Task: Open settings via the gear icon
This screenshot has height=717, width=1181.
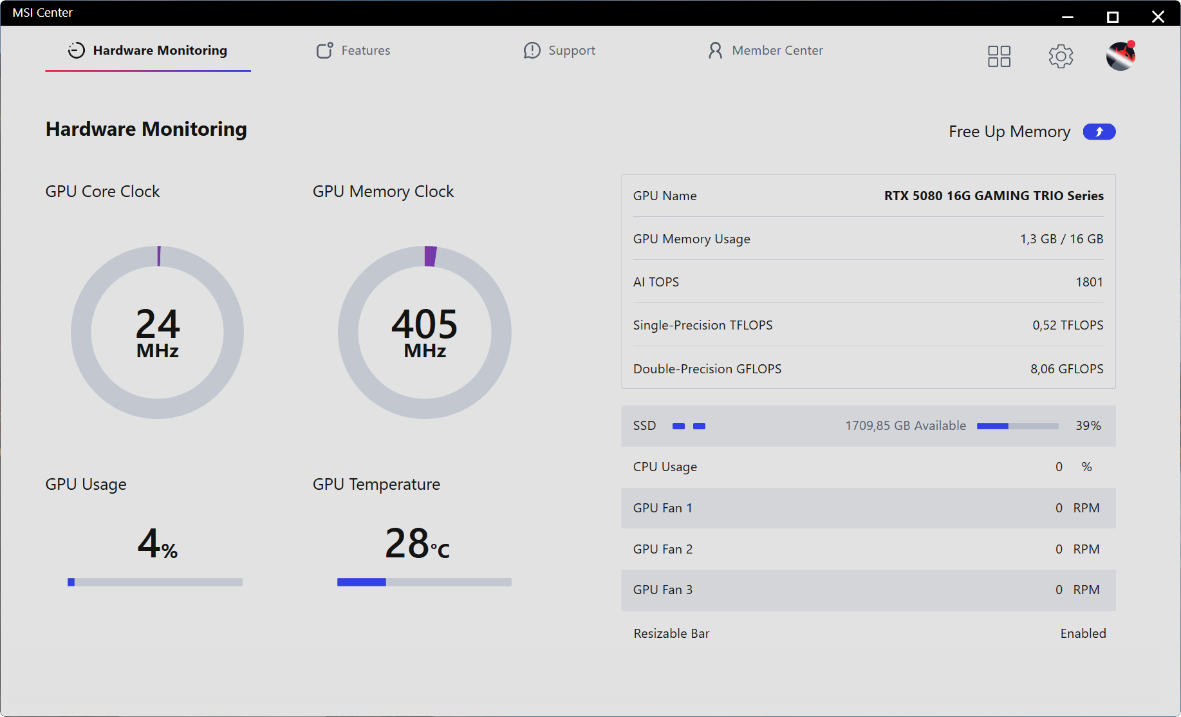Action: (x=1061, y=56)
